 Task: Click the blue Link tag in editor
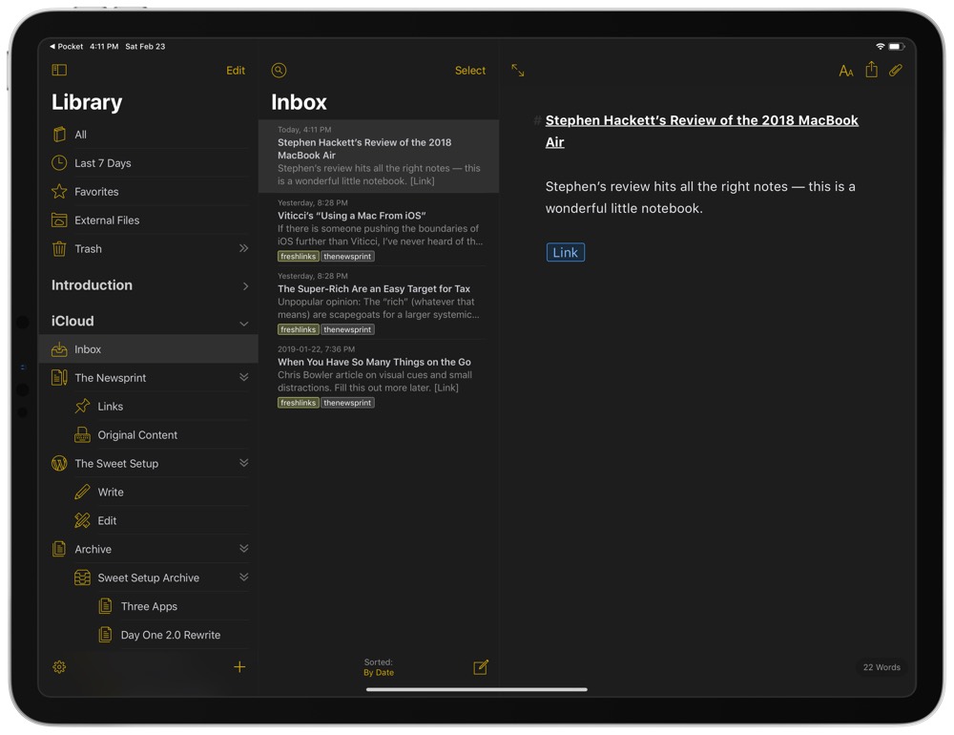tap(565, 252)
